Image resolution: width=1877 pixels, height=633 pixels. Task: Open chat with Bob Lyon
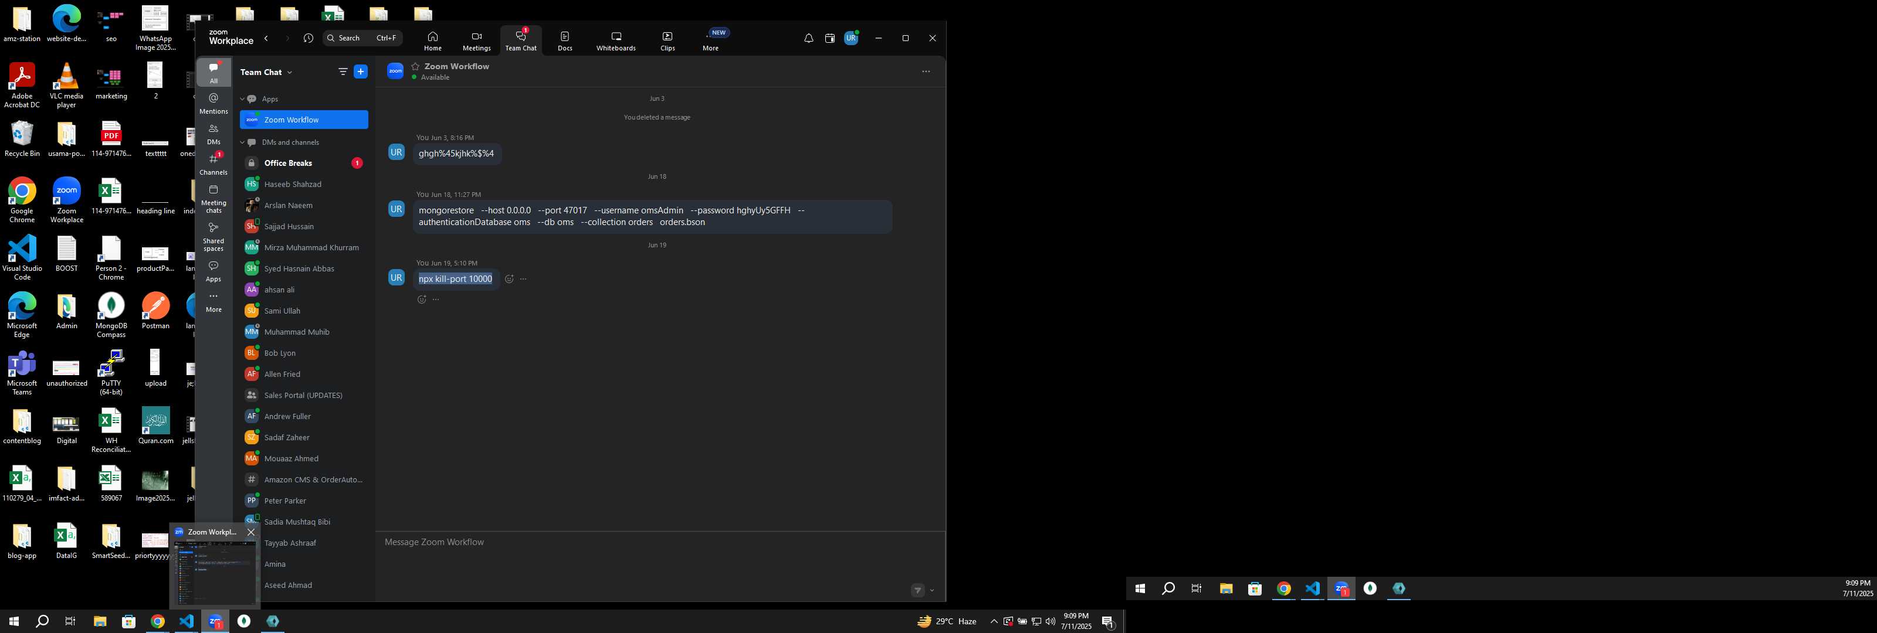(x=304, y=353)
